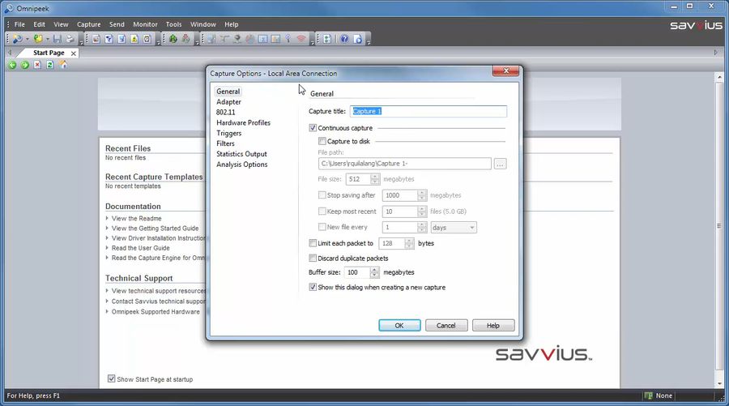
Task: Click the Cancel button
Action: coord(446,326)
